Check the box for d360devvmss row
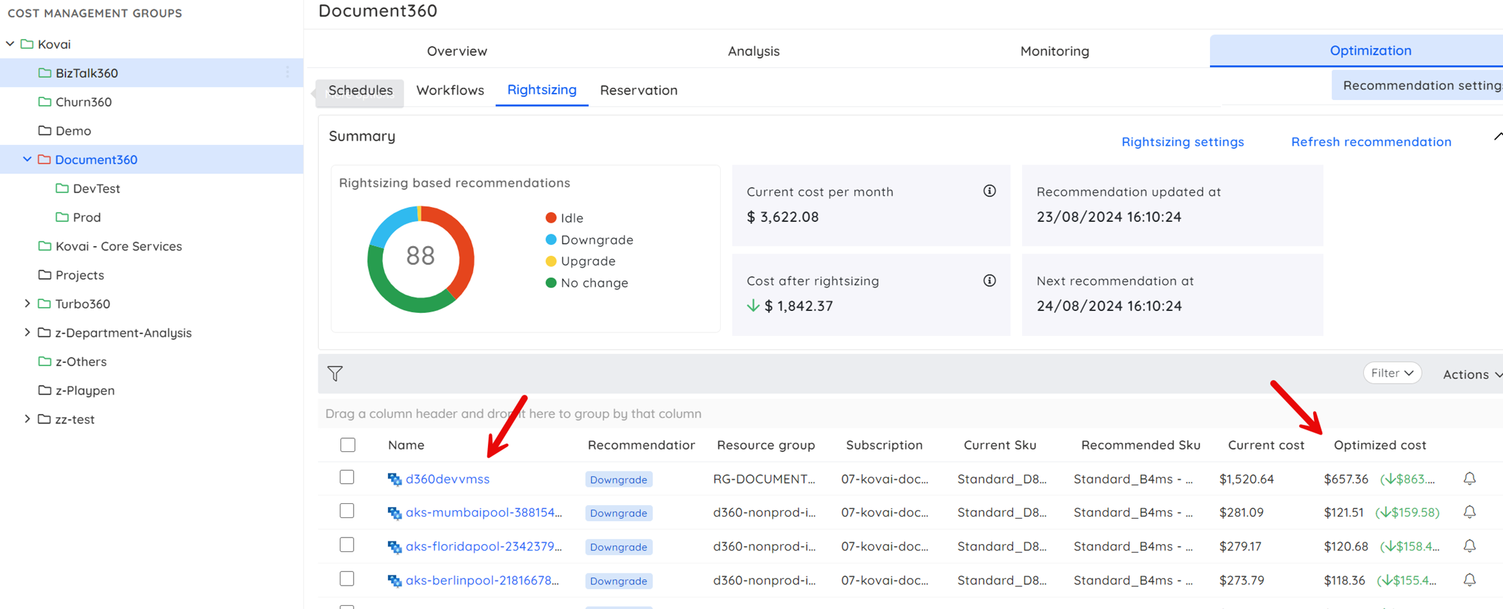Screen dimensions: 1503x609 (347, 477)
